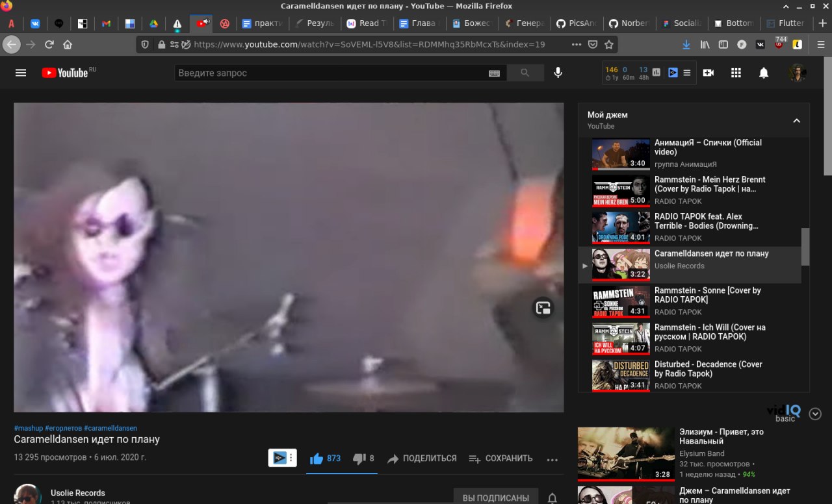
Task: Click the YouTube search input field
Action: click(331, 73)
